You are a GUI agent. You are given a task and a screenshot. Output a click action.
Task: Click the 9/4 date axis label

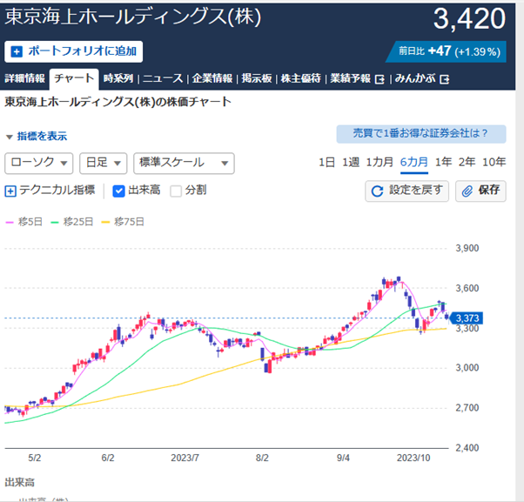[343, 458]
